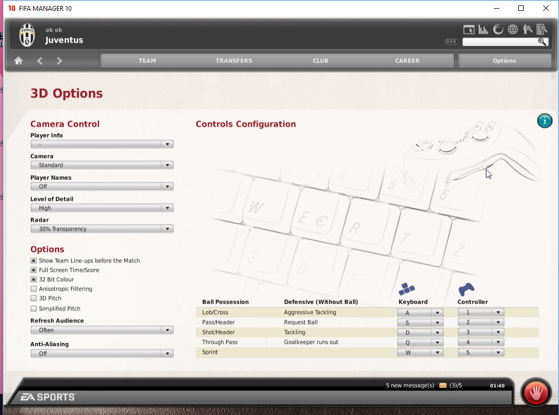559x415 pixels.
Task: Open the Anti-Aliasing dropdown
Action: point(102,353)
